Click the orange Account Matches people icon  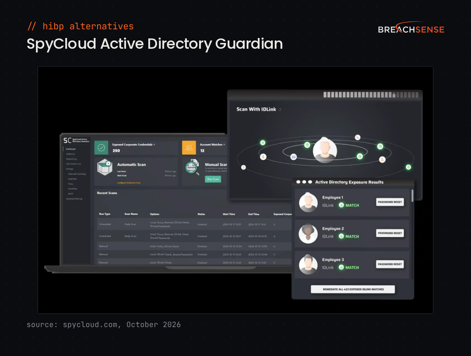tap(189, 148)
